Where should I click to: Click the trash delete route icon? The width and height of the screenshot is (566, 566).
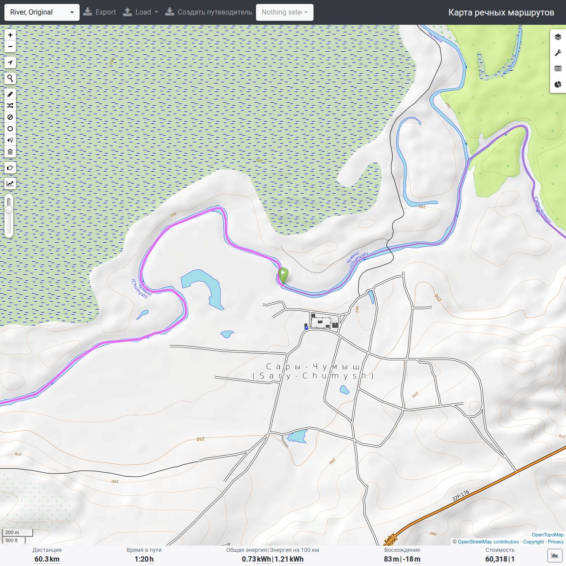tap(10, 152)
